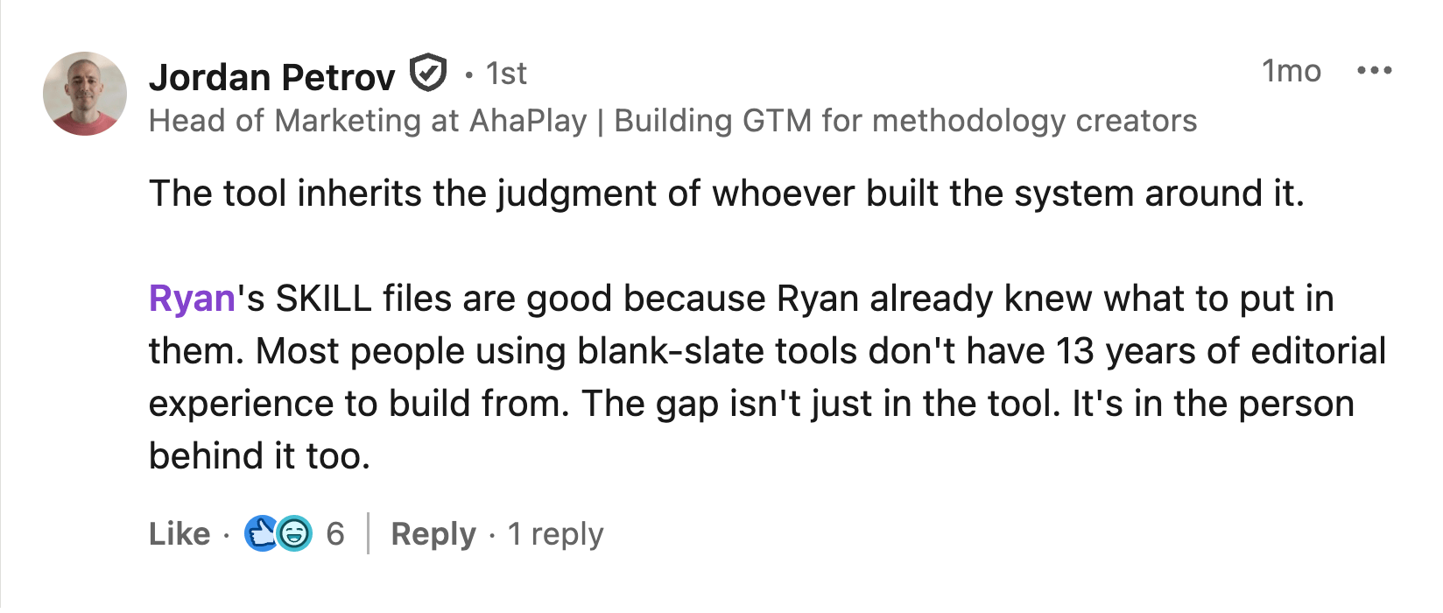Click the laughing face reaction icon

click(295, 533)
